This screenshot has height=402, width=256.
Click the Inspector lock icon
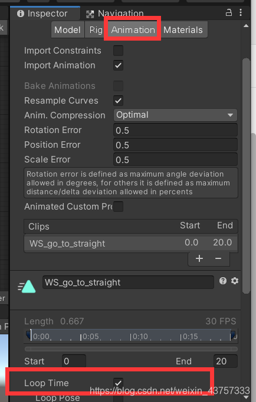coord(228,12)
